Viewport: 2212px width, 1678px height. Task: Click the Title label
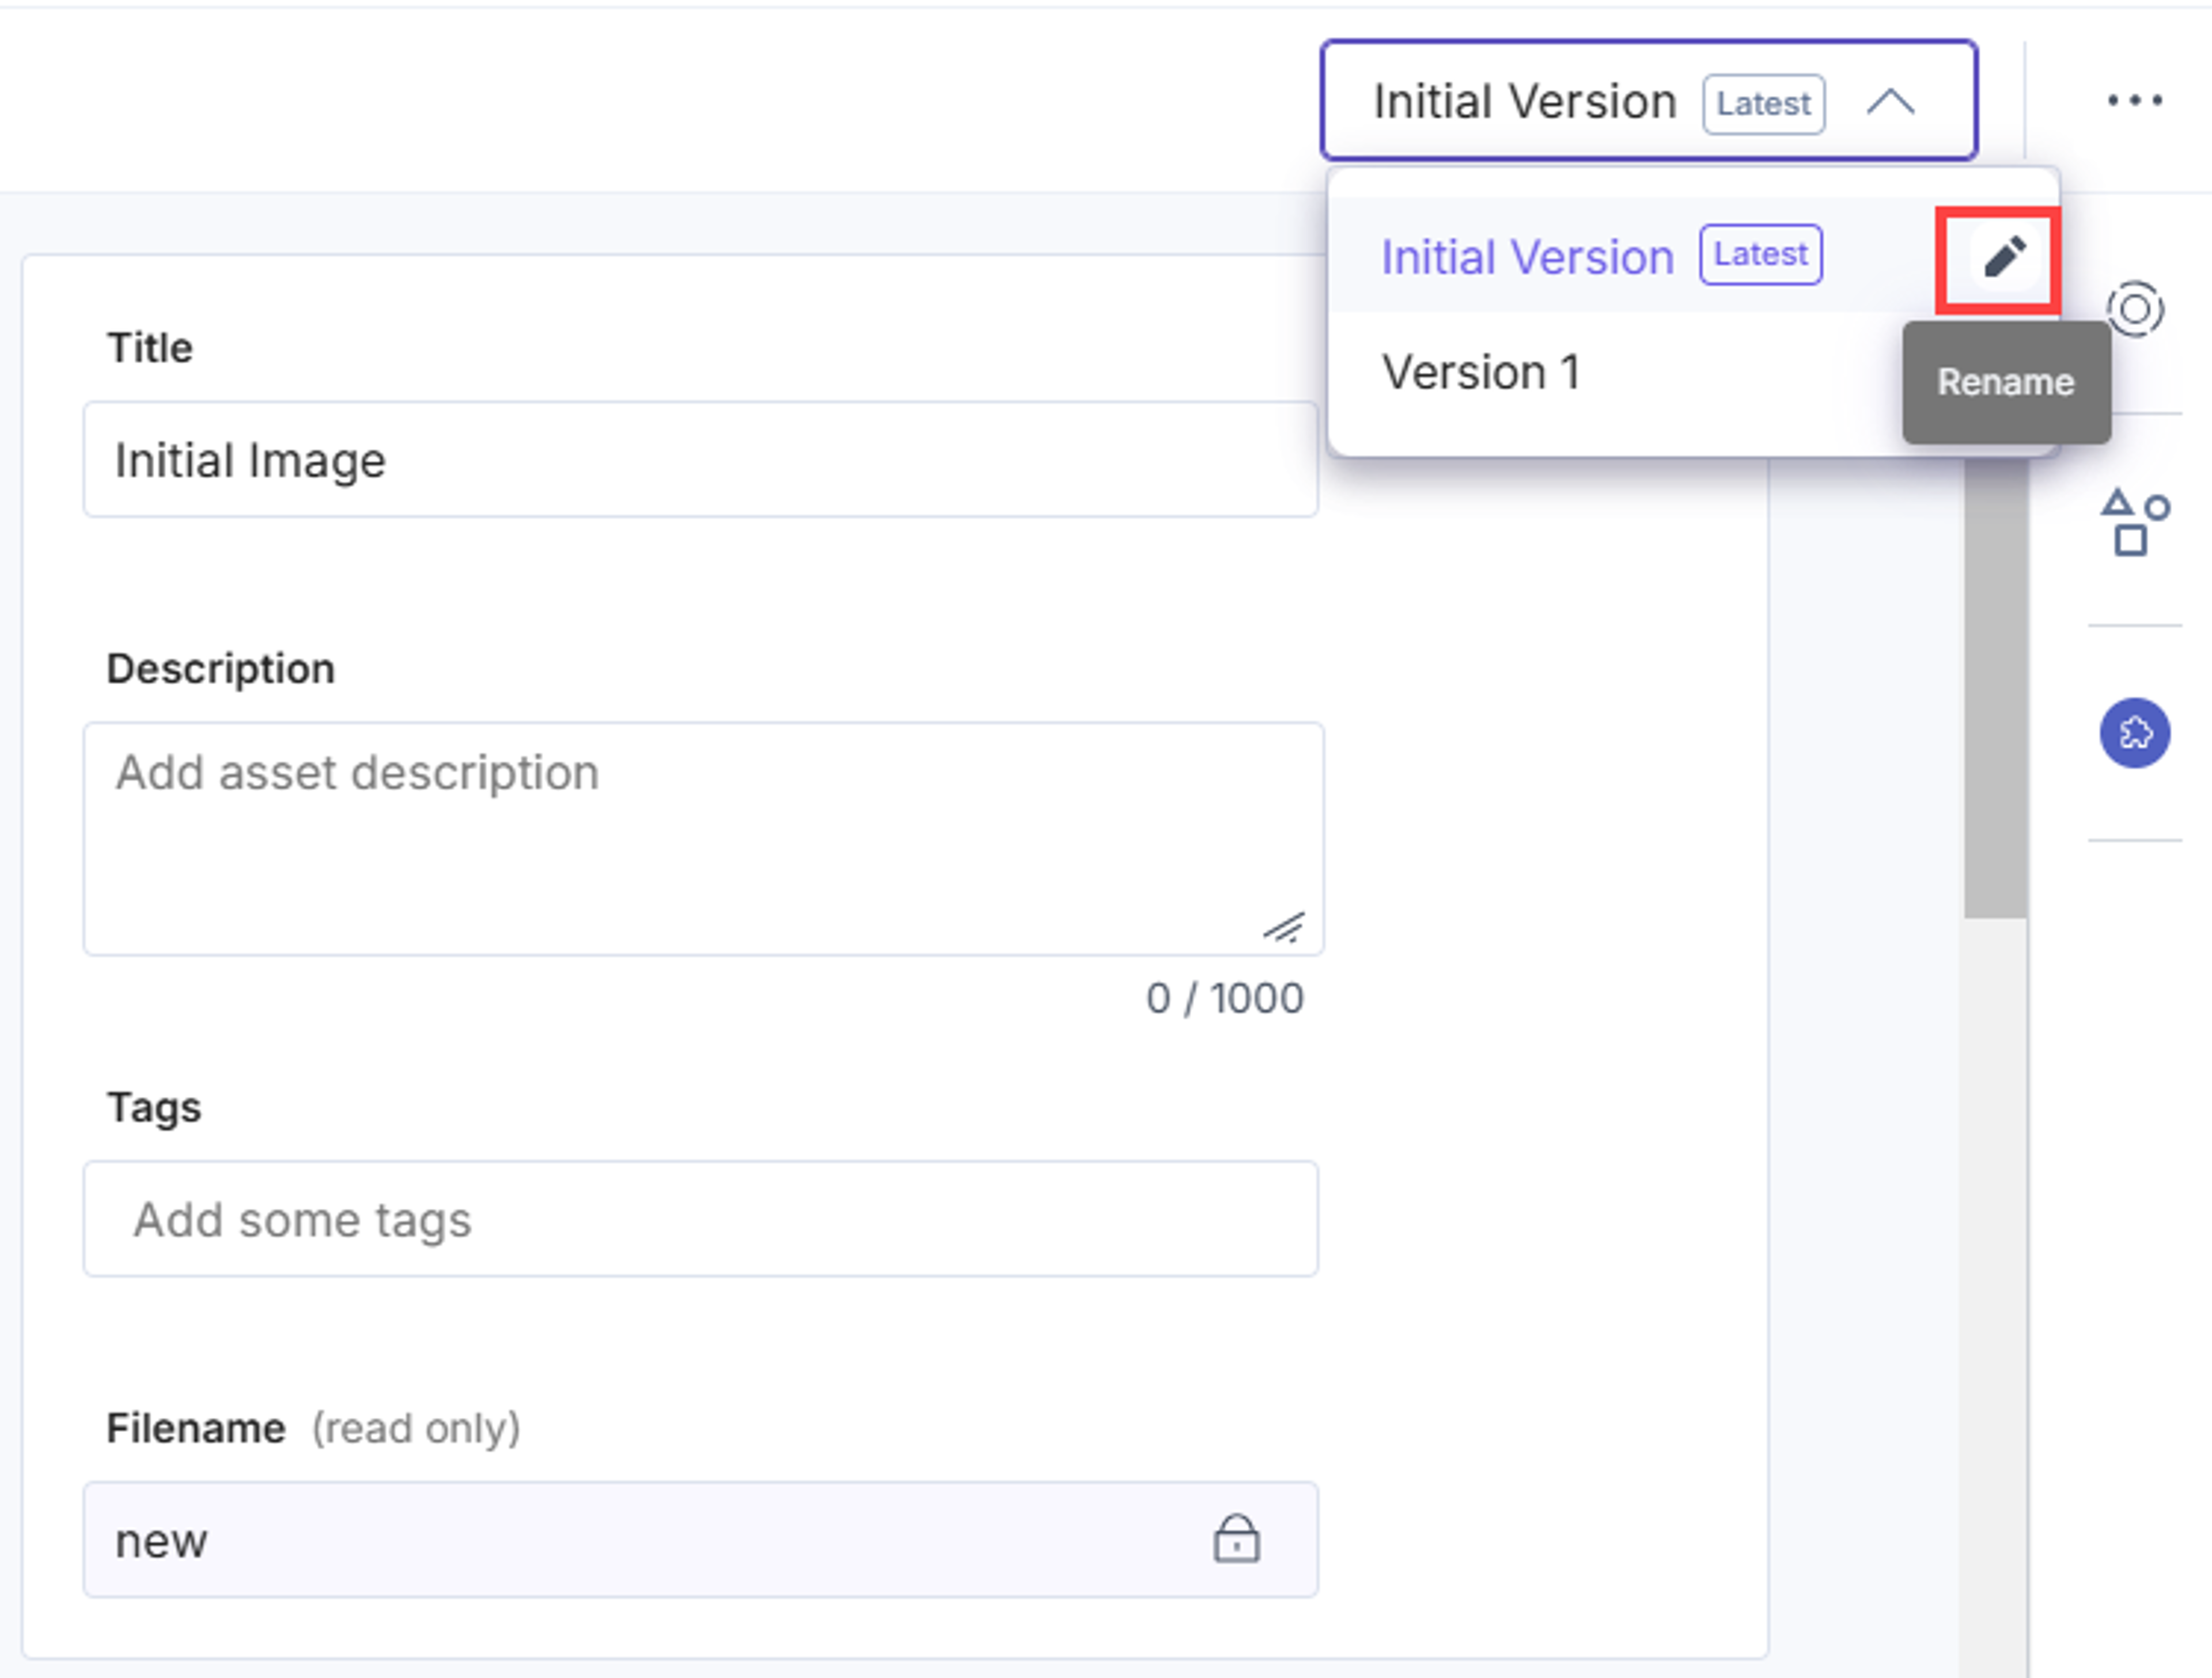(150, 348)
